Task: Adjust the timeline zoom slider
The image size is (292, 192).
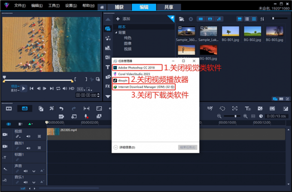Action: (235, 116)
